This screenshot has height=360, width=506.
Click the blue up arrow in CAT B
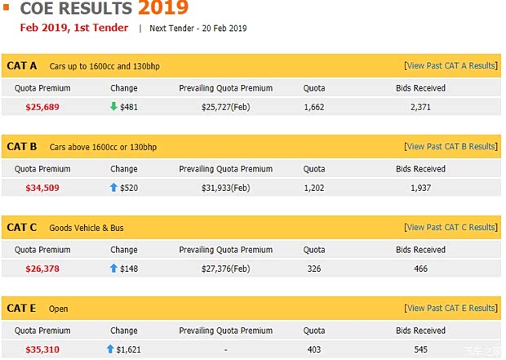point(113,187)
